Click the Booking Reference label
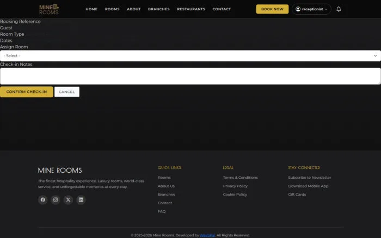381x238 pixels. (x=20, y=22)
